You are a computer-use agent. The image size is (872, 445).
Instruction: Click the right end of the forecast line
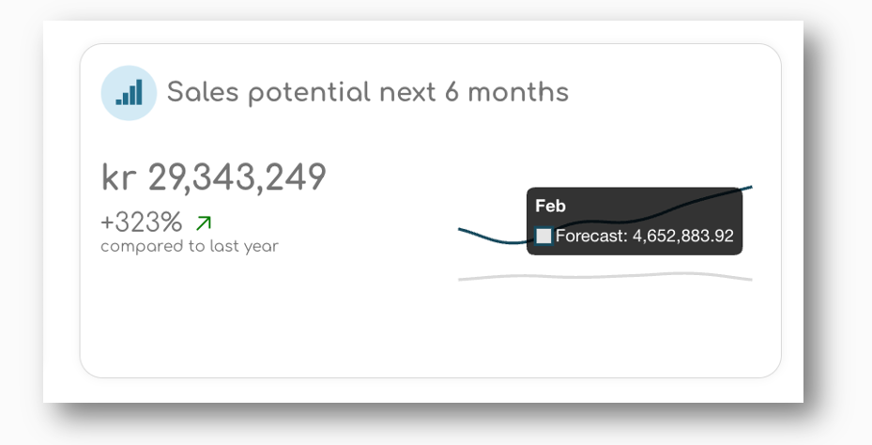pos(748,188)
